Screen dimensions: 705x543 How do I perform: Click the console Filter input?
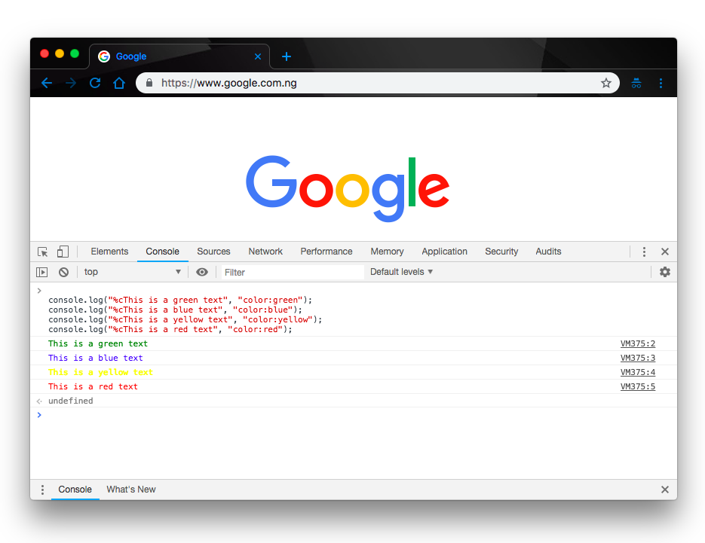coord(293,272)
